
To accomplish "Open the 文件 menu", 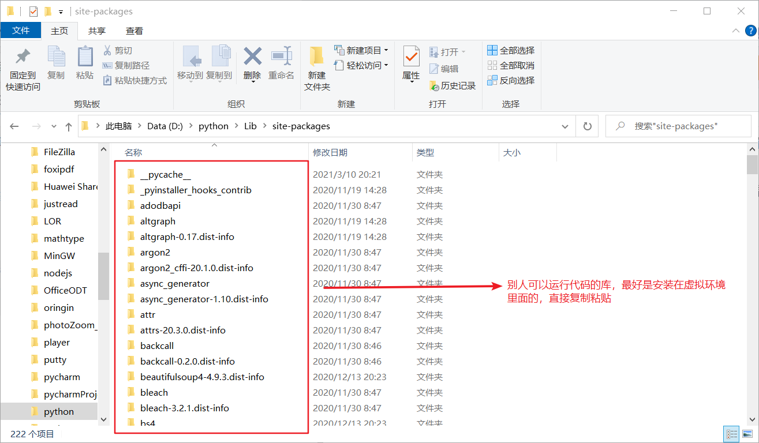I will (21, 31).
